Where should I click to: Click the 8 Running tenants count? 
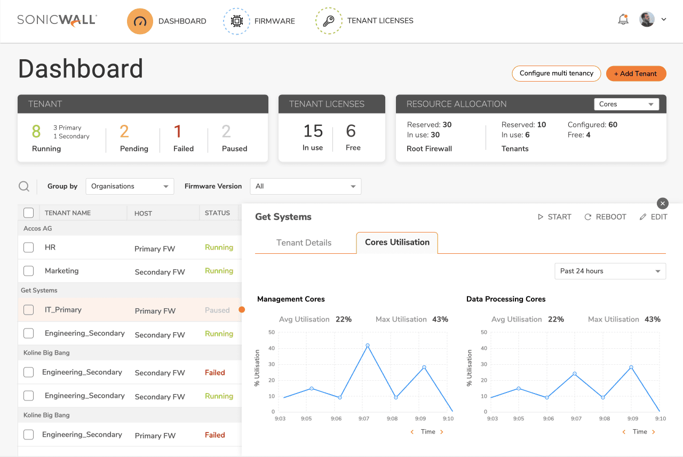click(x=36, y=131)
